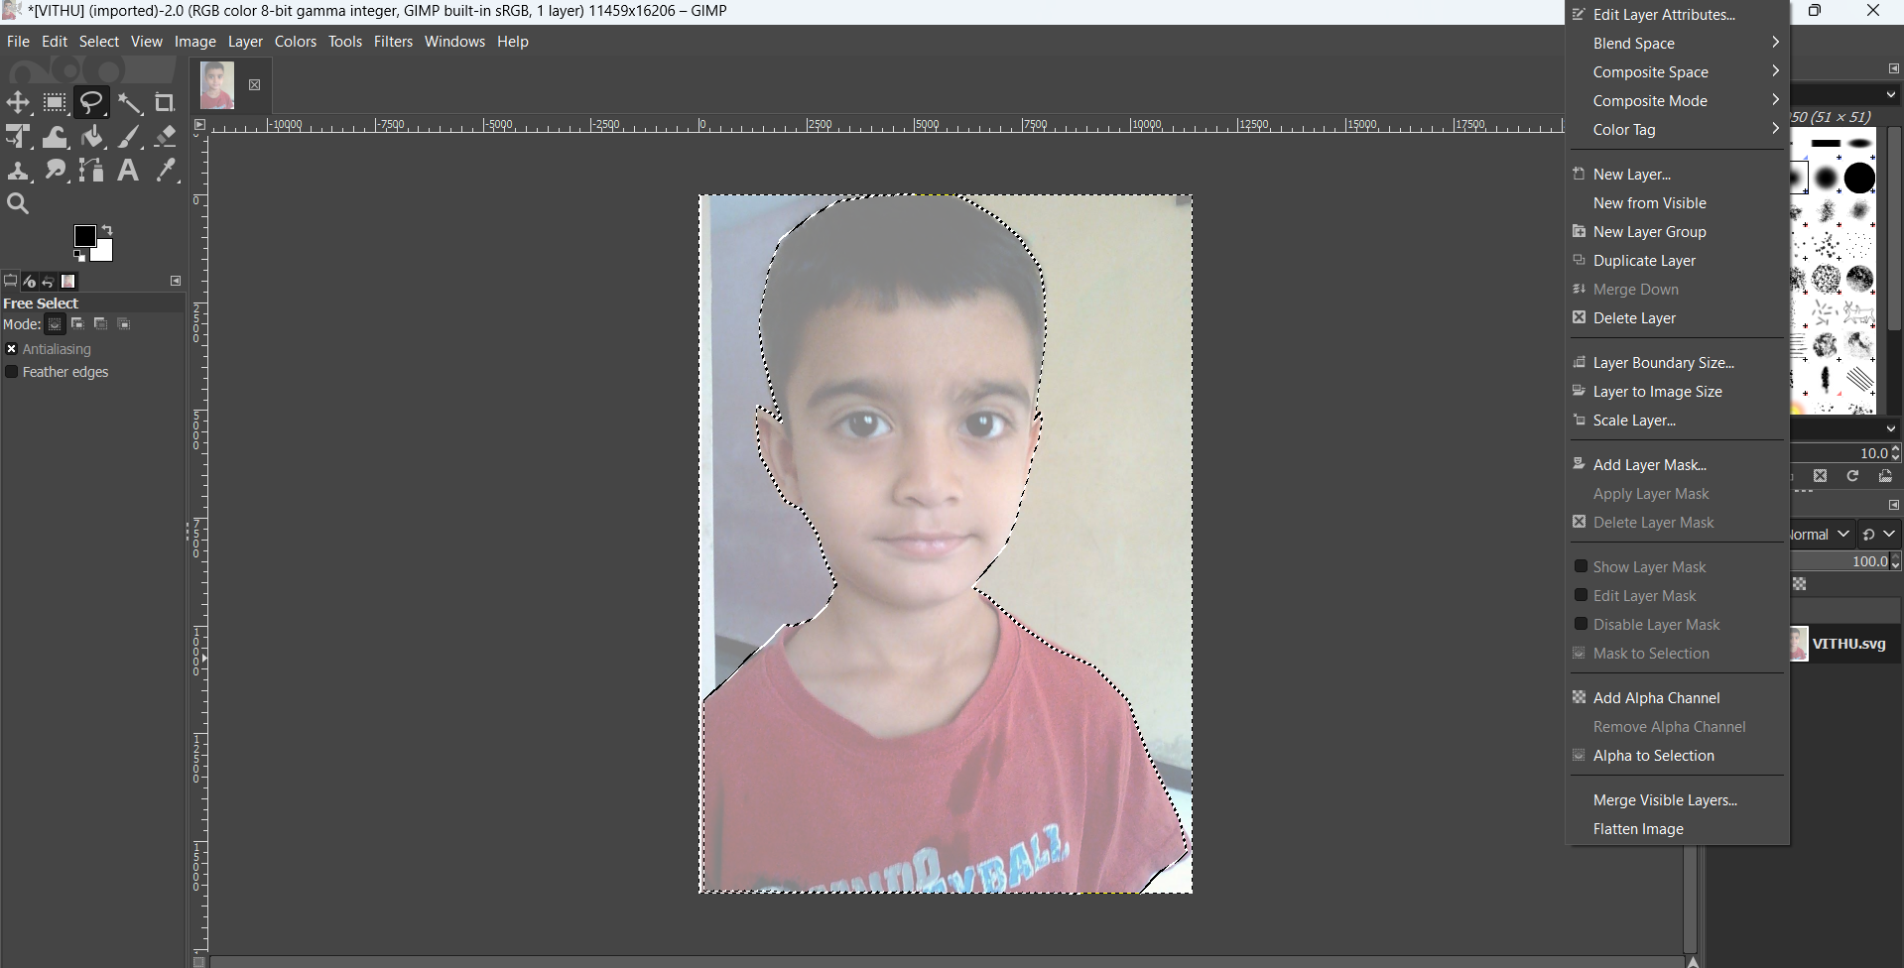Expand the Composite Space submenu

(x=1677, y=72)
